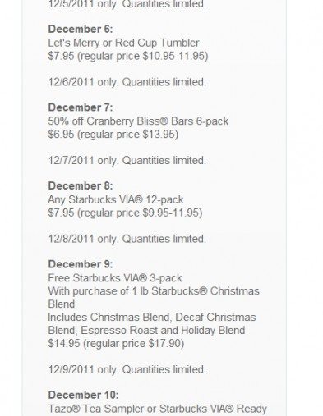The height and width of the screenshot is (416, 323).
Task: Click the December 10 heading
Action: pos(83,395)
